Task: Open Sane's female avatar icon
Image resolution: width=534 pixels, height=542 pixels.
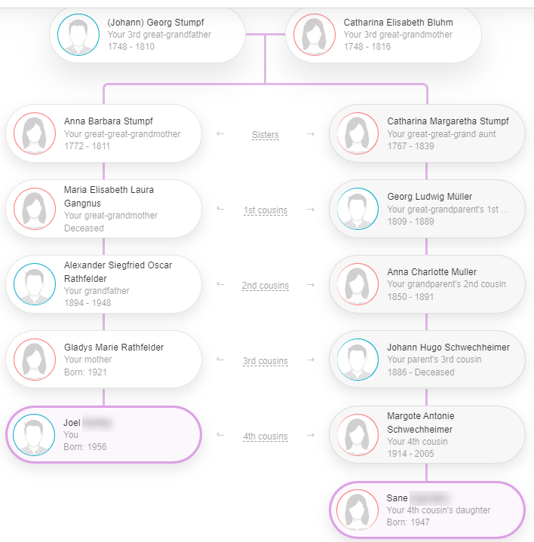Action: 358,510
